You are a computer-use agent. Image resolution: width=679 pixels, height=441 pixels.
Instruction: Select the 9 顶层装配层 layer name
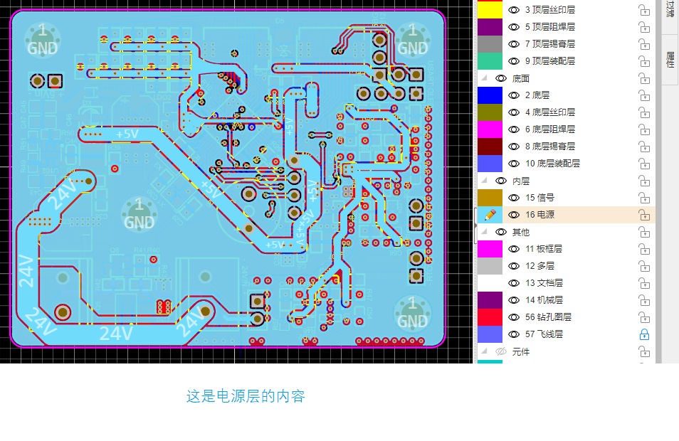550,61
